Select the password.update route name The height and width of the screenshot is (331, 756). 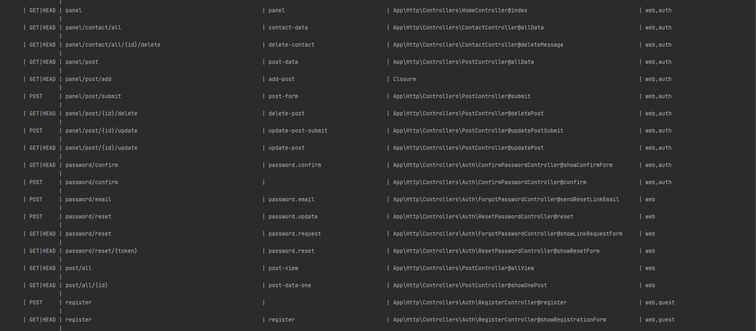[x=293, y=217]
